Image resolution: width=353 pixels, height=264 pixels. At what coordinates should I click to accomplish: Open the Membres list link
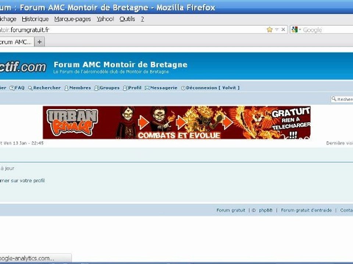(x=80, y=88)
